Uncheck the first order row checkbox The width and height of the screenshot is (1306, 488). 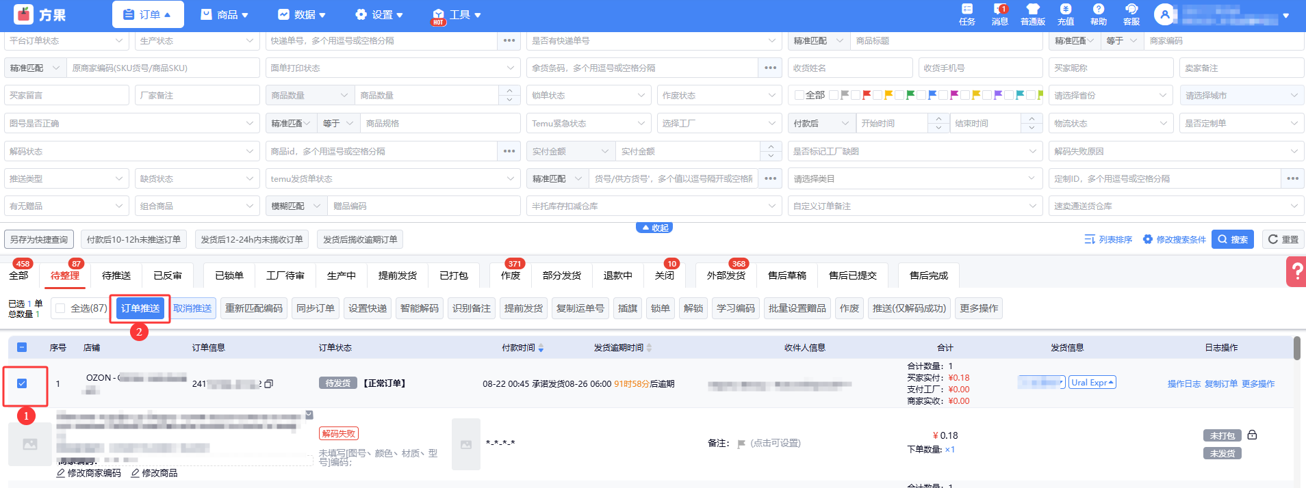click(22, 383)
